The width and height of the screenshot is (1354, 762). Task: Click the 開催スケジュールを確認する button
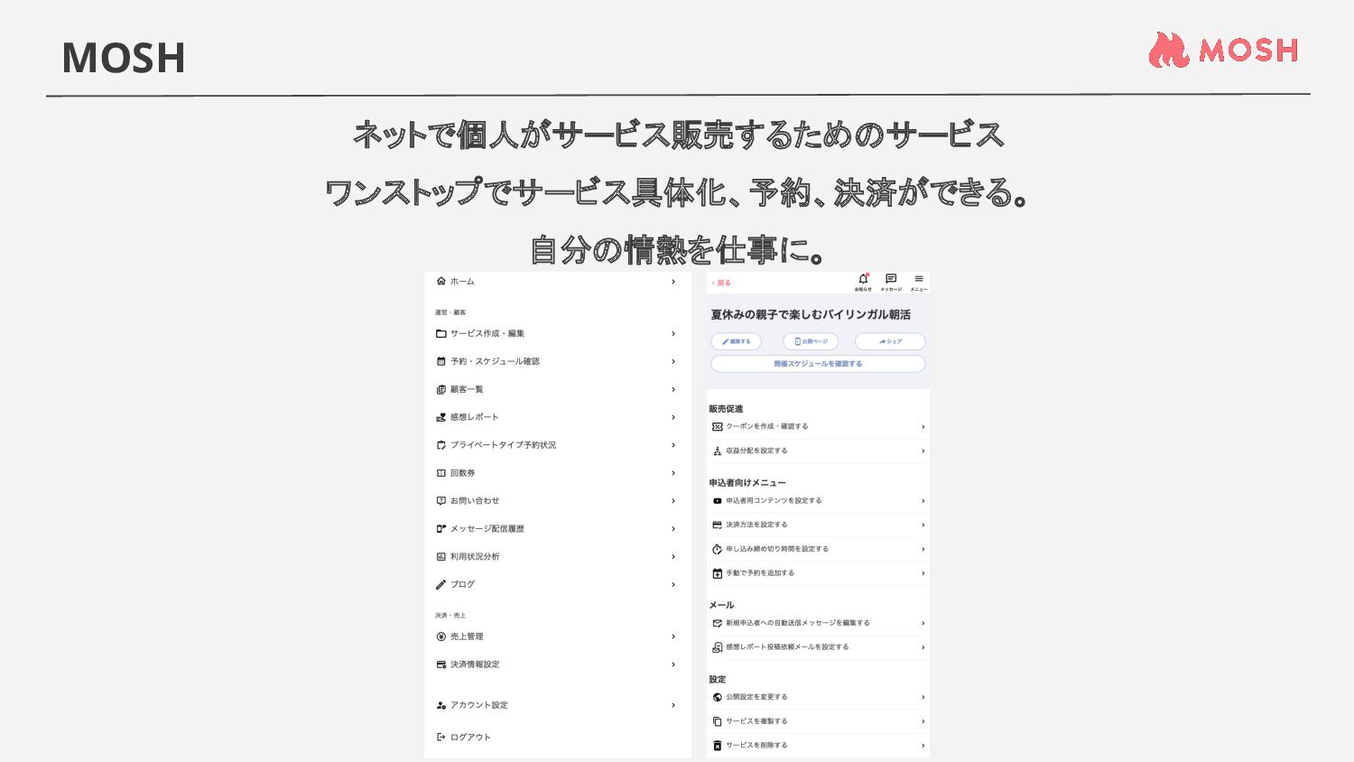[x=818, y=364]
